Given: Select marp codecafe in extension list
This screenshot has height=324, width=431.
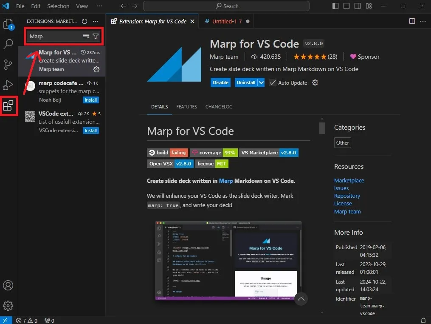Looking at the screenshot, I should click(x=62, y=92).
